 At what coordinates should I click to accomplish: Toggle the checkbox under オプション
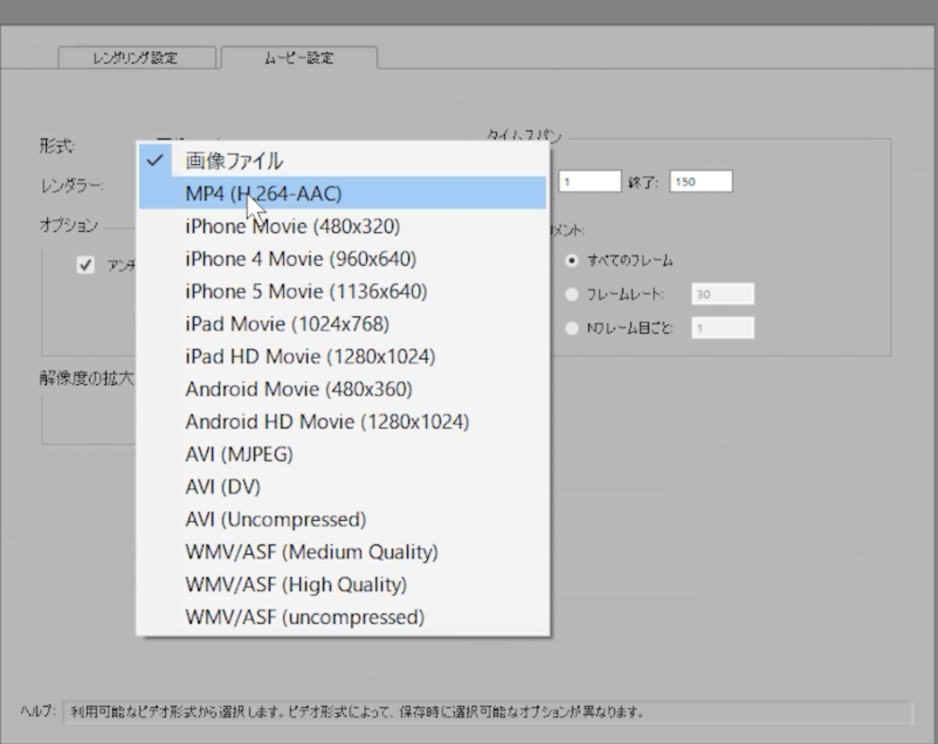pos(85,265)
